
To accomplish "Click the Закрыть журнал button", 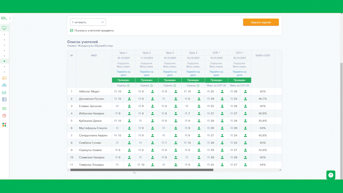I will (261, 22).
